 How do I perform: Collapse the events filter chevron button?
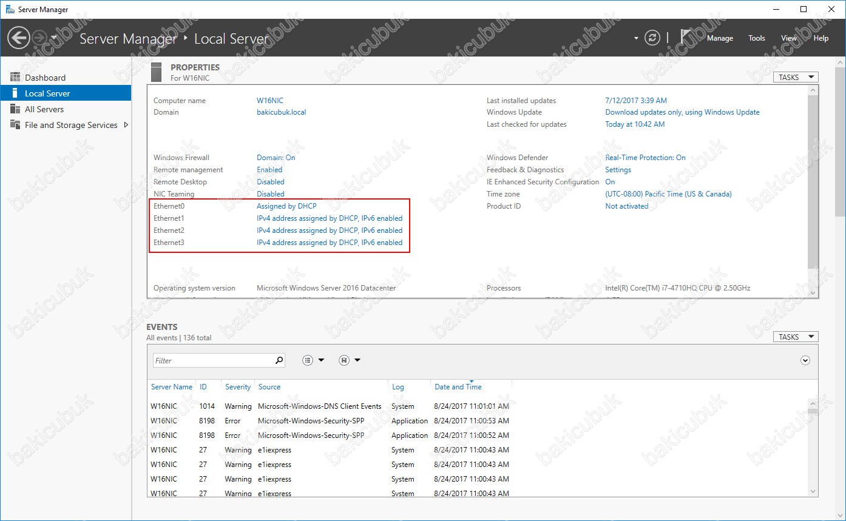[x=805, y=360]
